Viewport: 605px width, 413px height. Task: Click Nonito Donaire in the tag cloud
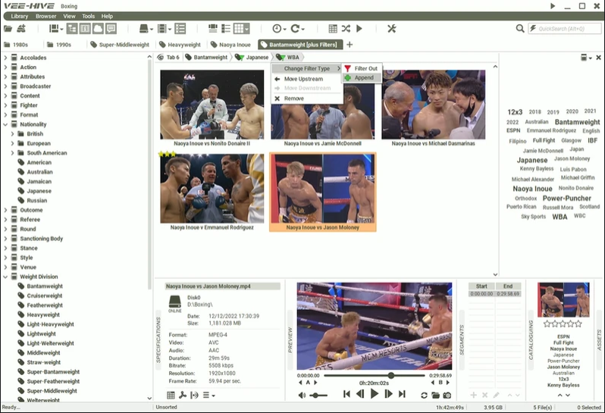576,188
